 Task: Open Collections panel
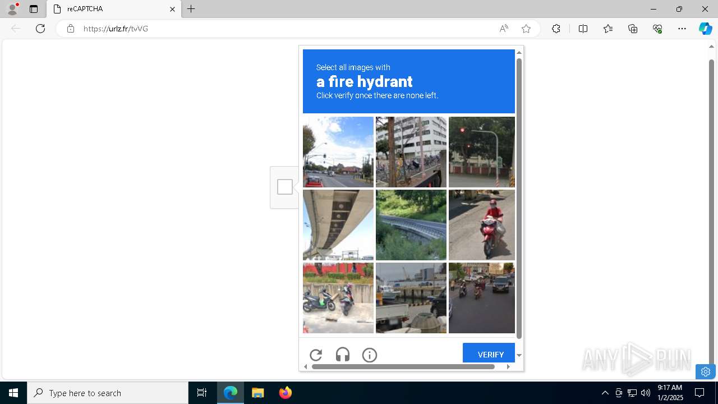click(633, 29)
